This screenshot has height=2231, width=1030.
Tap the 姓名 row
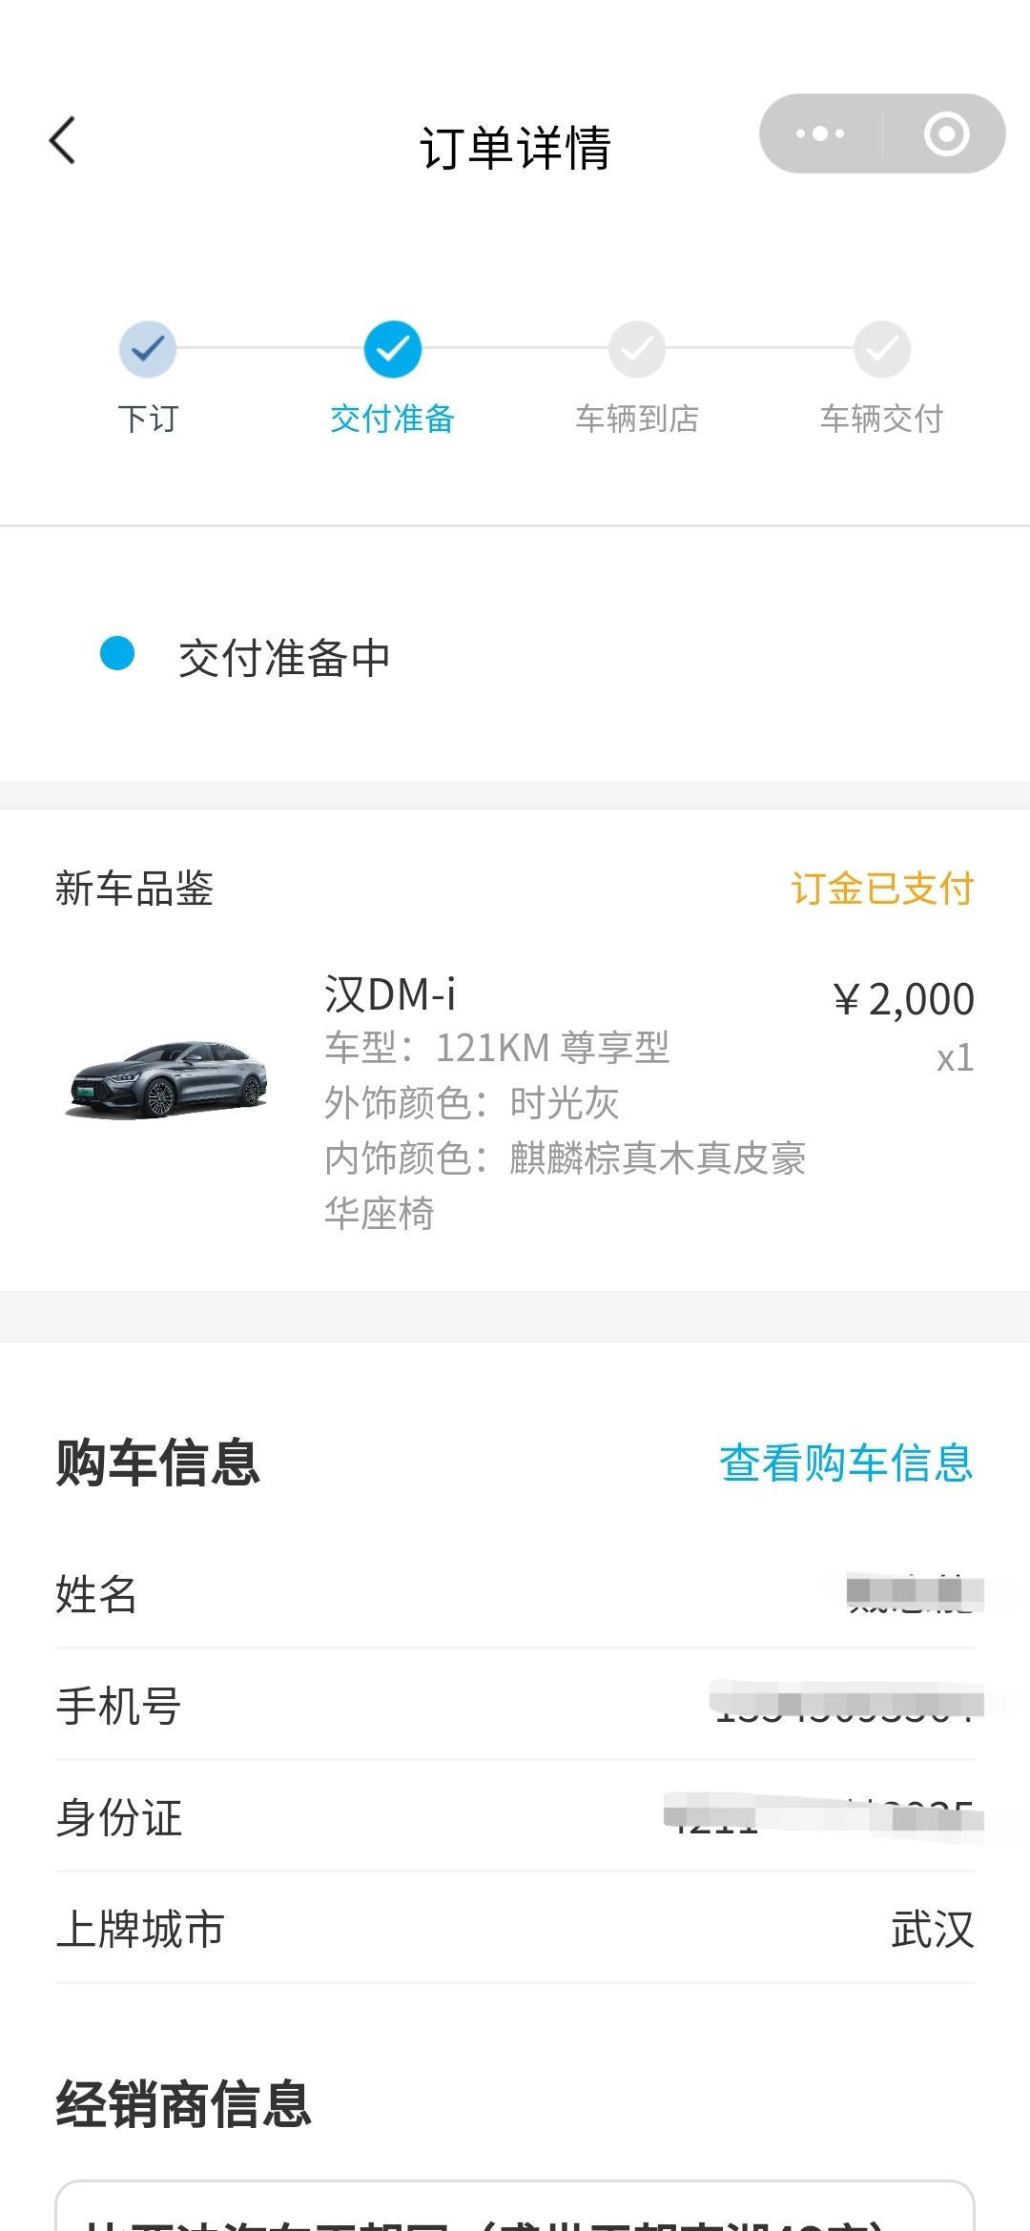tap(515, 1593)
